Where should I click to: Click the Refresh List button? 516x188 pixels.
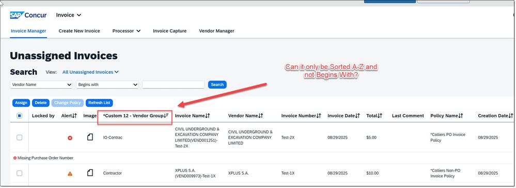point(99,102)
